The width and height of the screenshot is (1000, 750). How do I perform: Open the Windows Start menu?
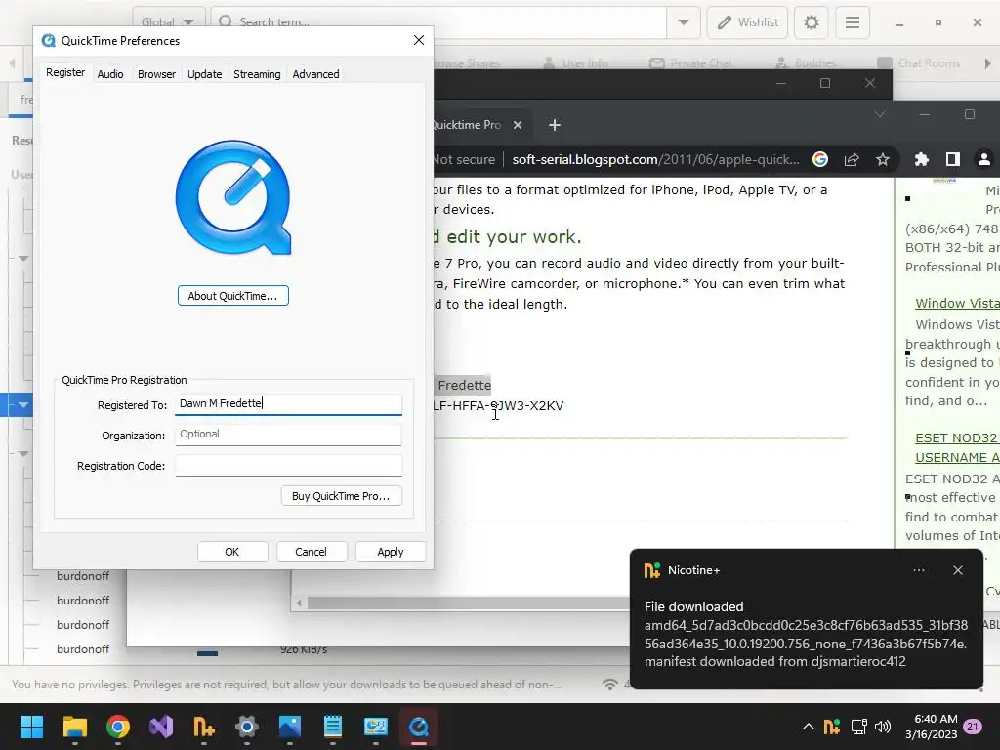31,727
